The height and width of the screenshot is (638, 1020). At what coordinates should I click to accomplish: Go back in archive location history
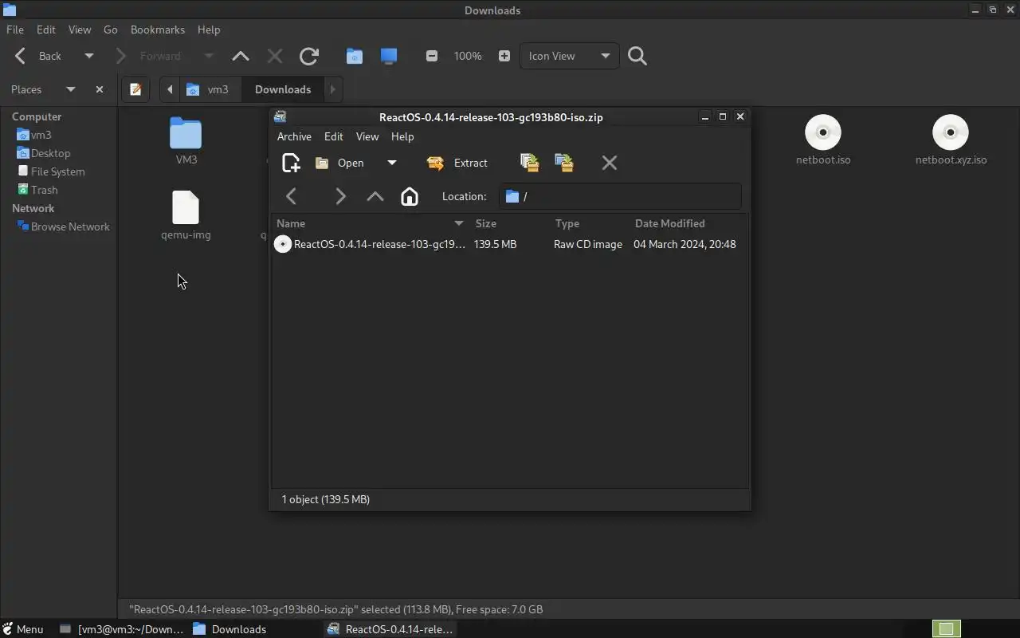292,196
